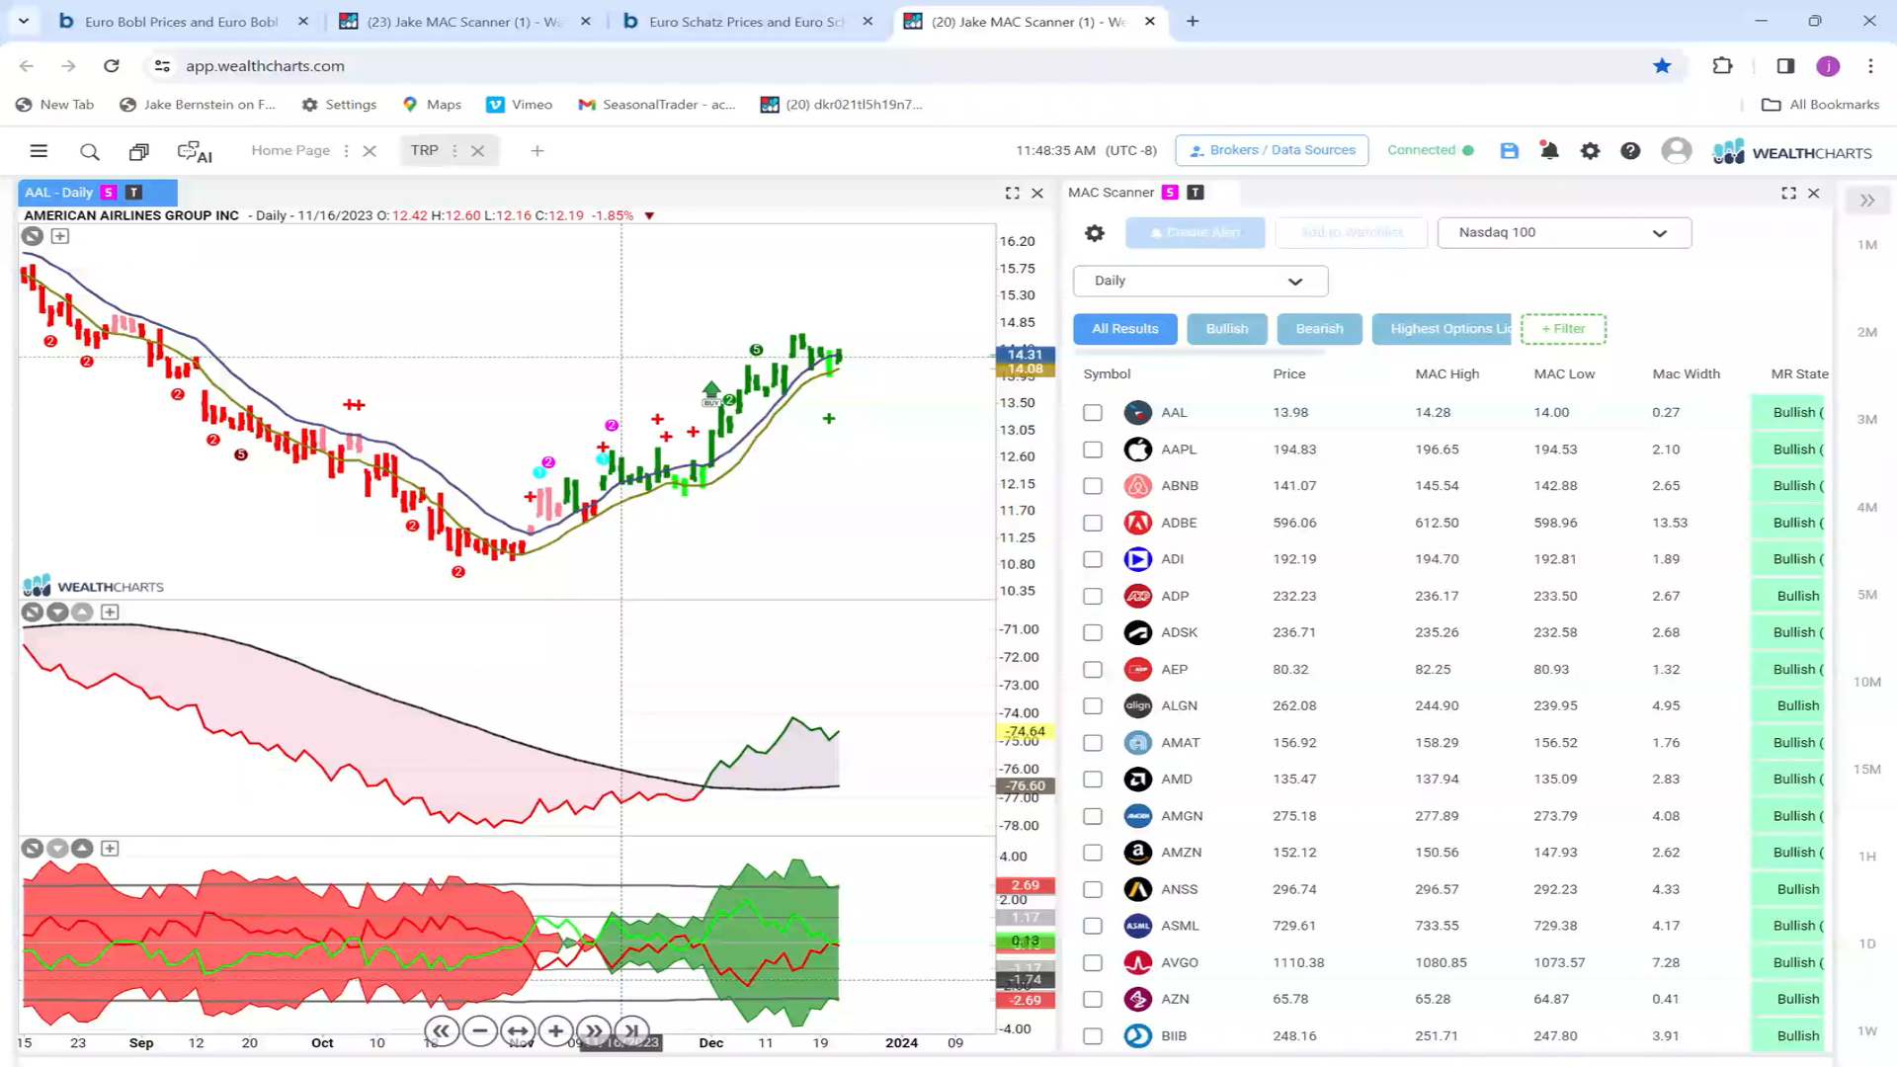Filter scanner by Bullish
1897x1067 pixels.
click(1227, 329)
